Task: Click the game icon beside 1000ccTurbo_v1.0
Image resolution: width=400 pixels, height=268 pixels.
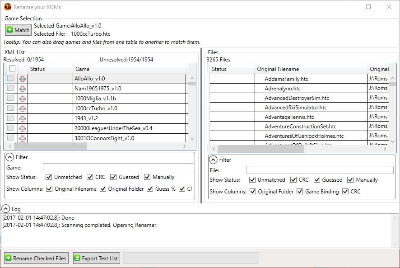Action: coord(23,108)
